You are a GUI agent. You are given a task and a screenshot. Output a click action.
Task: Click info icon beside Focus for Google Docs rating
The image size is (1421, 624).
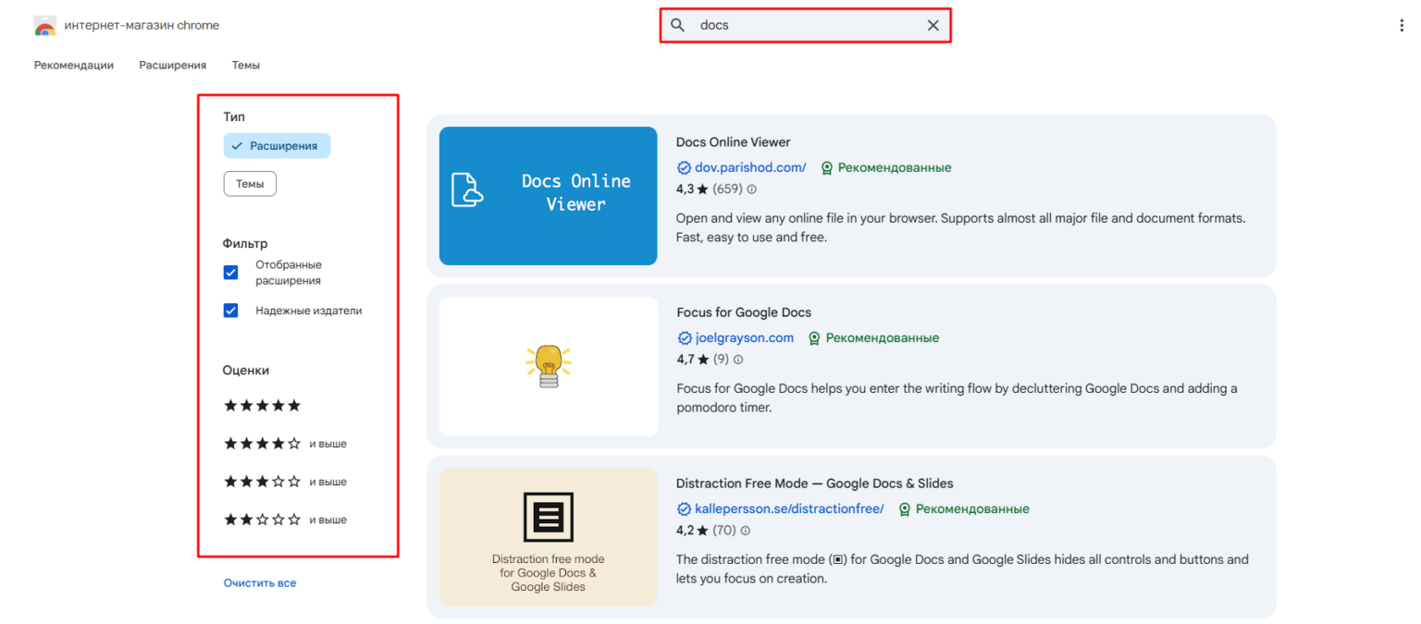(x=737, y=360)
